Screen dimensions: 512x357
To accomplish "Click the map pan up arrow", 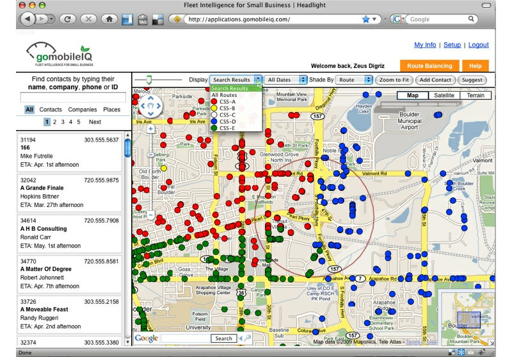I will coord(150,97).
